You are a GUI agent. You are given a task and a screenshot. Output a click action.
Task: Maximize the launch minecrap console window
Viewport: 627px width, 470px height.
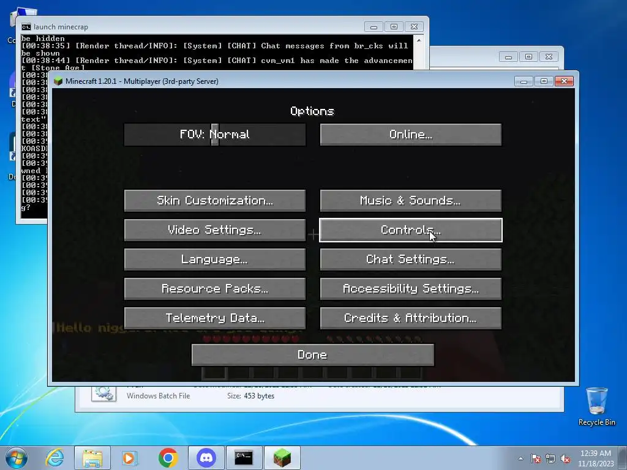pos(394,27)
